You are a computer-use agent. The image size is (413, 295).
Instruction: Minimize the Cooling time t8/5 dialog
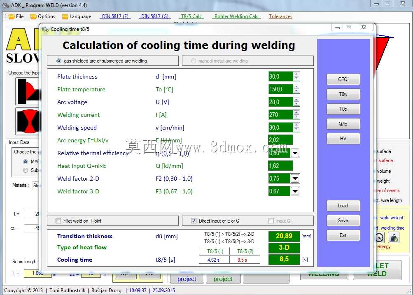(x=337, y=28)
